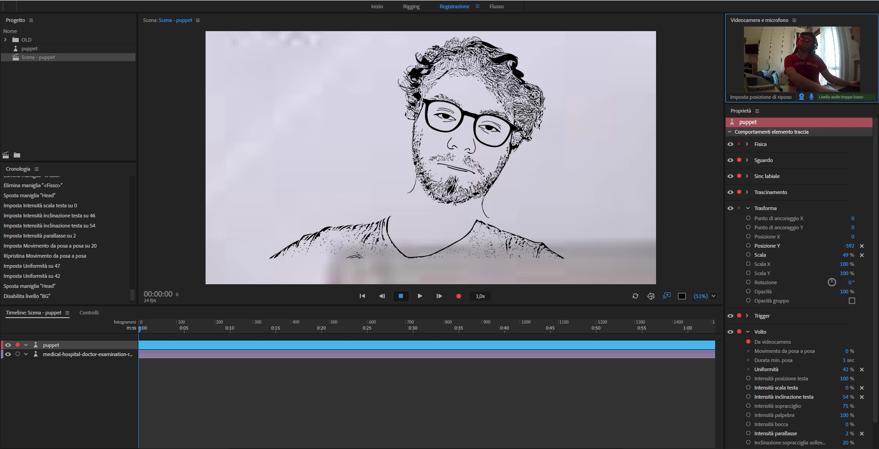Image resolution: width=879 pixels, height=449 pixels.
Task: Open the Videocamera e microfono panel menu
Action: pos(794,20)
